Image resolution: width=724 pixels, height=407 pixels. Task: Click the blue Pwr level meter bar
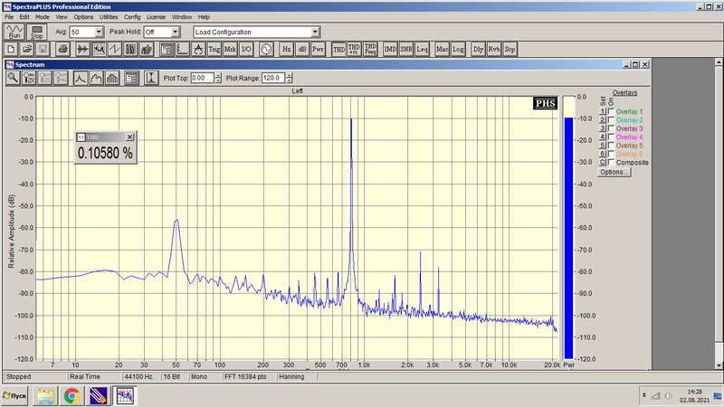click(569, 238)
